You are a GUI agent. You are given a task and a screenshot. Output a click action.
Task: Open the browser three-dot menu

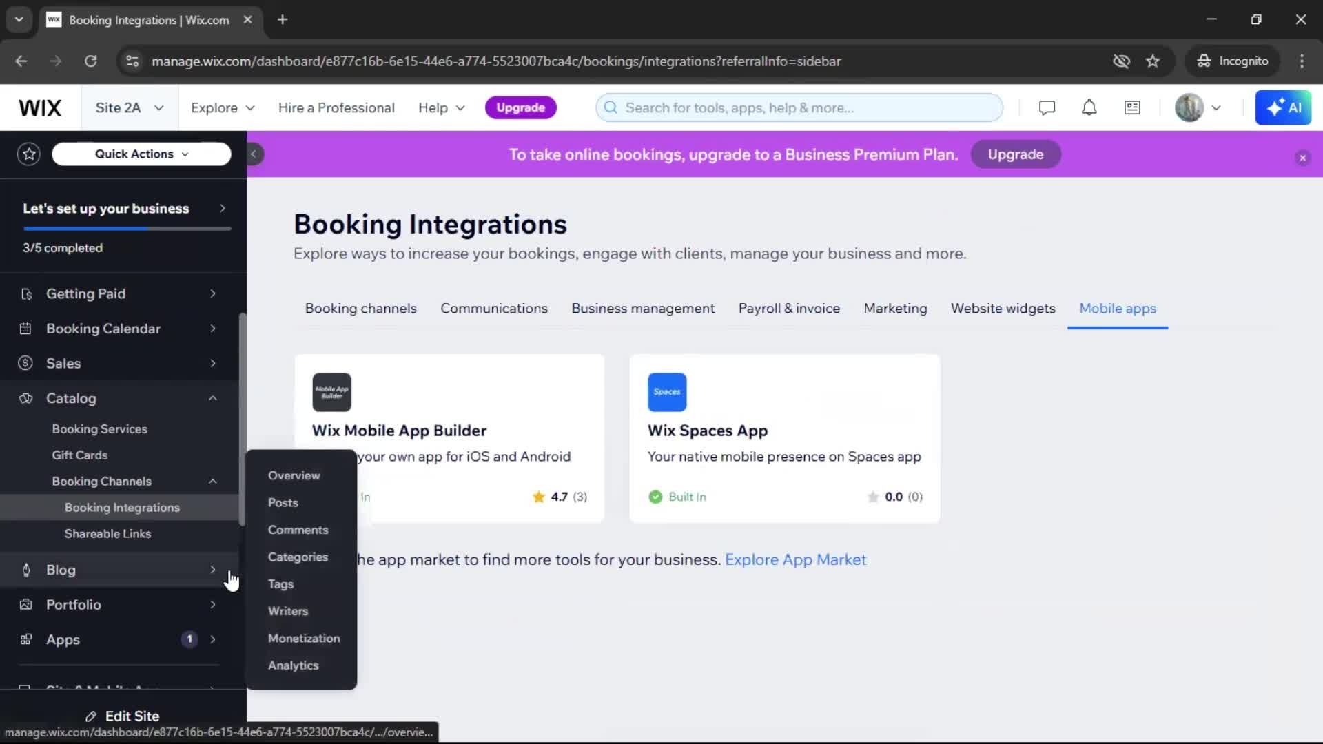click(x=1302, y=61)
